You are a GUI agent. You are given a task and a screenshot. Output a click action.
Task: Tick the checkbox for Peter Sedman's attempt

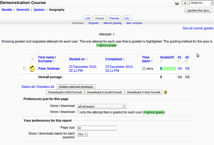(x=24, y=68)
